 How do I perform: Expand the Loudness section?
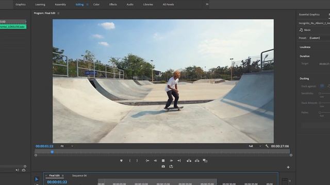305,47
